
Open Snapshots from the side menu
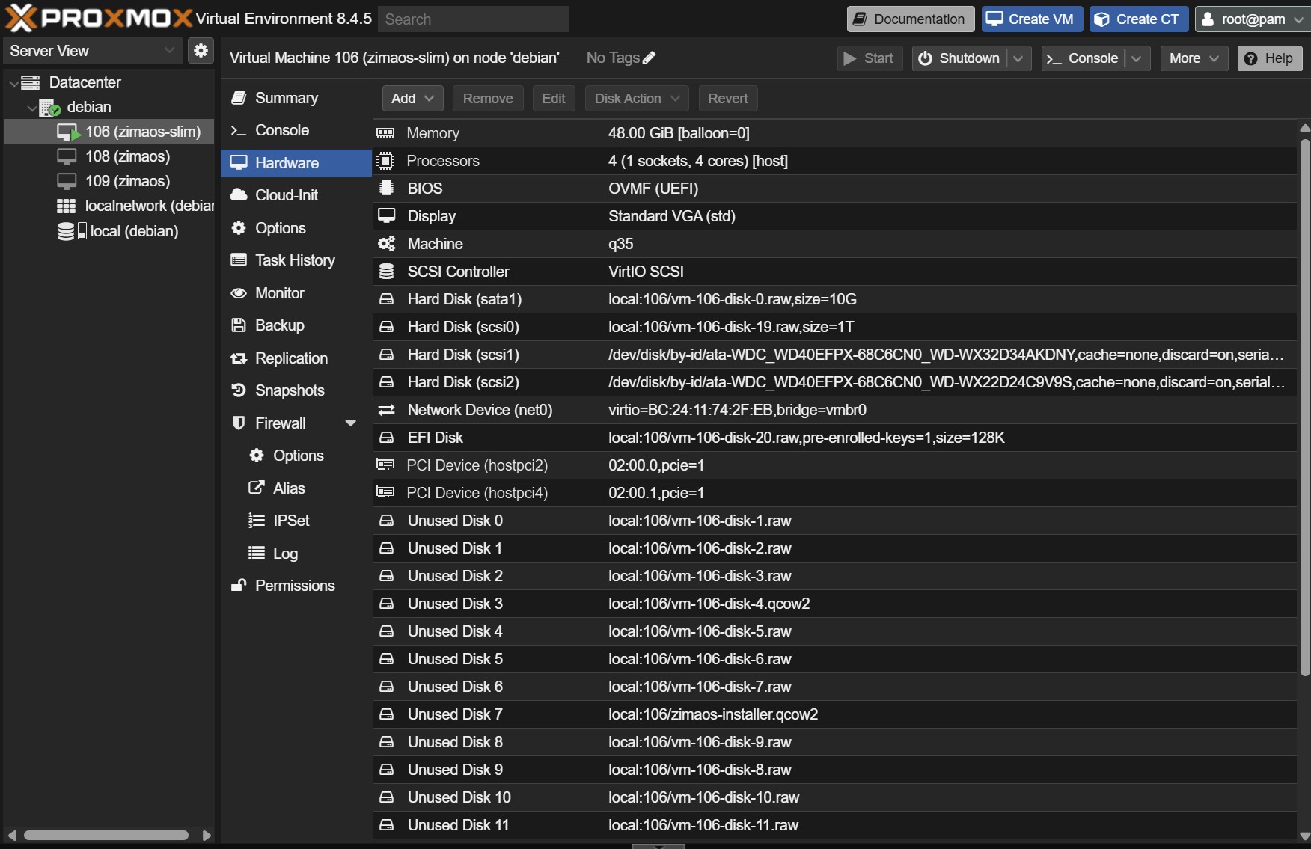pyautogui.click(x=289, y=390)
